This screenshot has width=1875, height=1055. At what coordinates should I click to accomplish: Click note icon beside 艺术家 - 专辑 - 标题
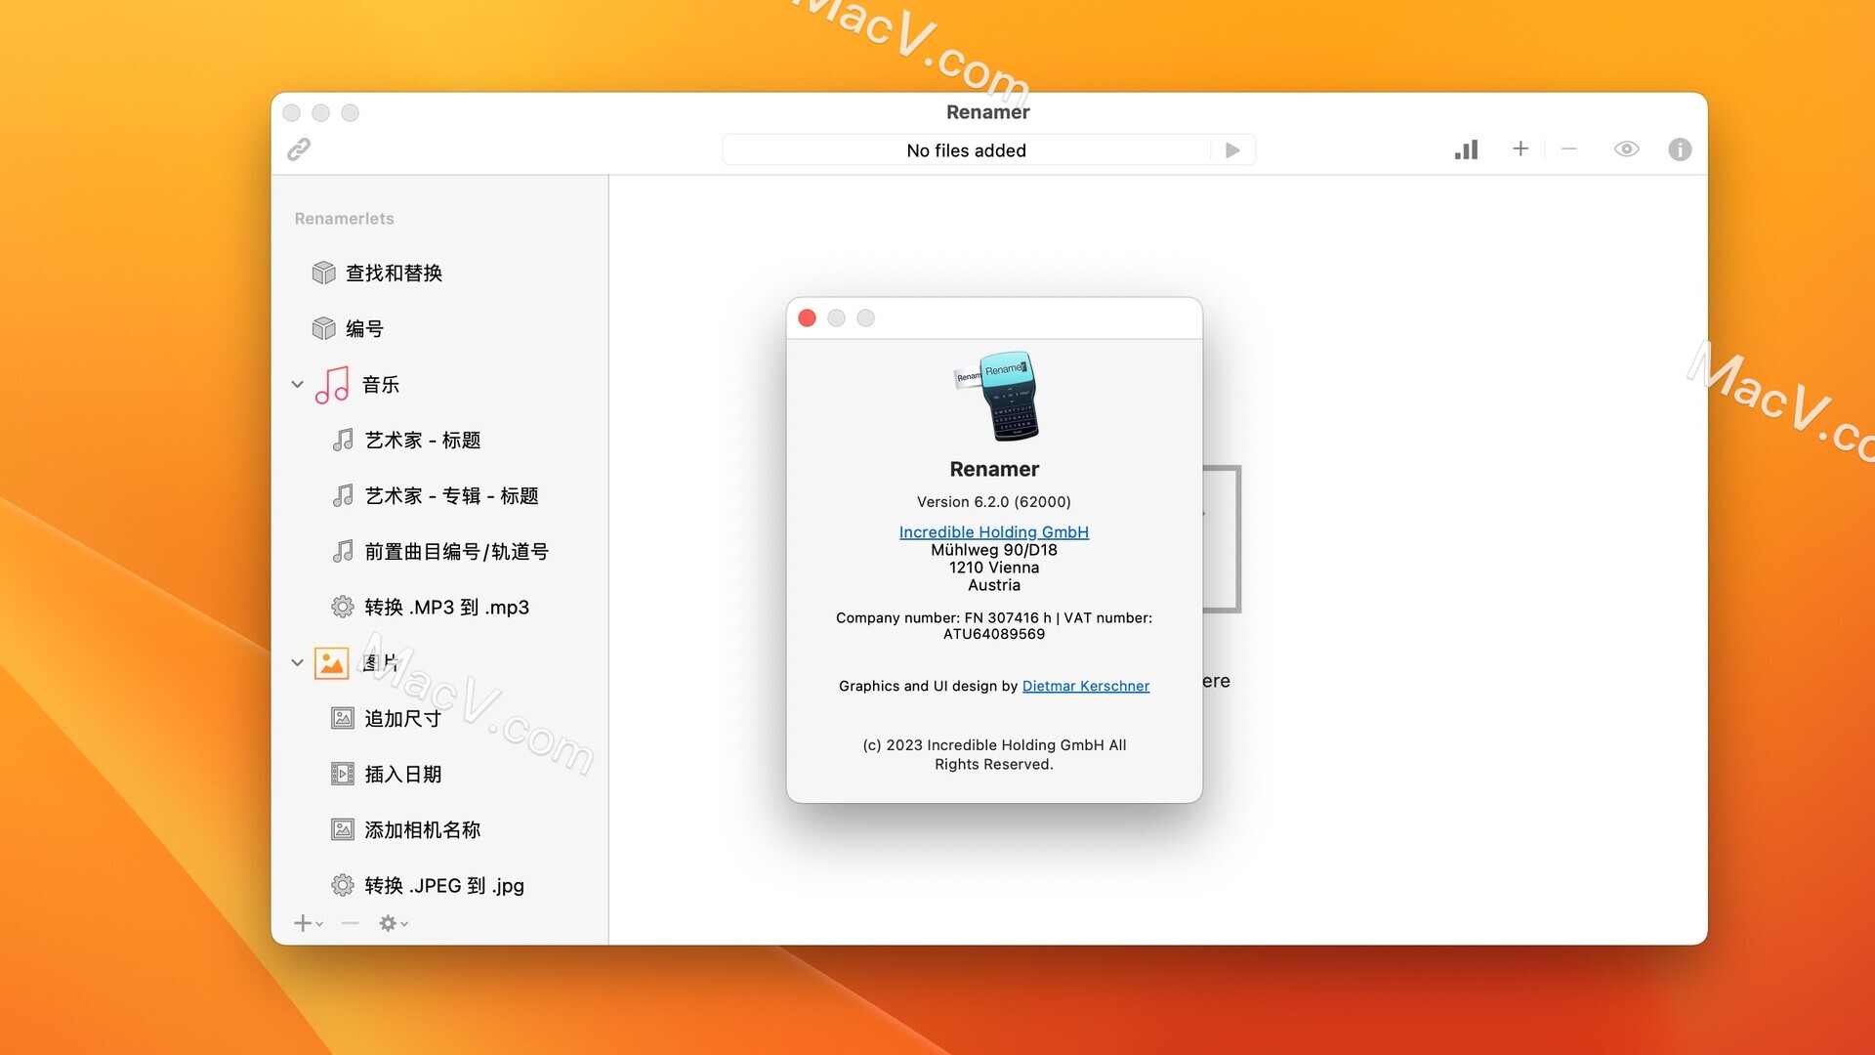[343, 496]
